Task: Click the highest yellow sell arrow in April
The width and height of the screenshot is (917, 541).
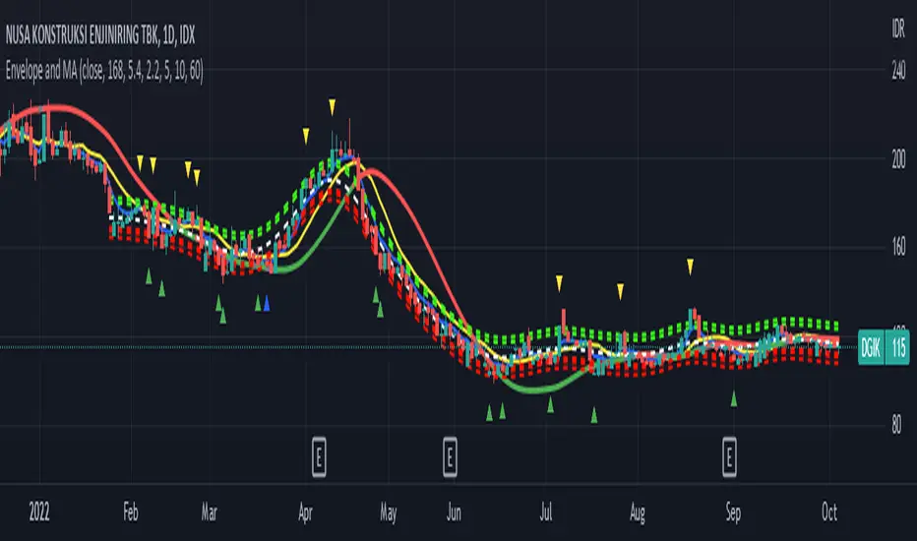Action: tap(333, 107)
